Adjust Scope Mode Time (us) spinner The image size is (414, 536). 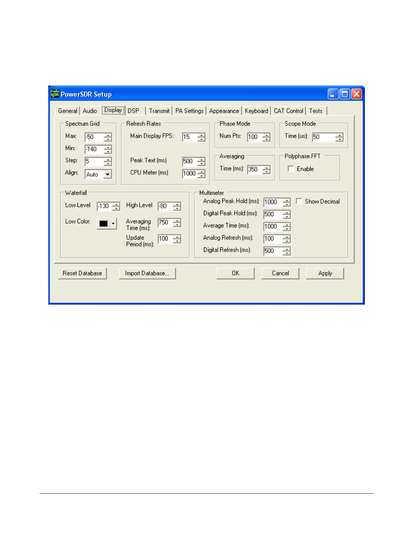coord(339,137)
